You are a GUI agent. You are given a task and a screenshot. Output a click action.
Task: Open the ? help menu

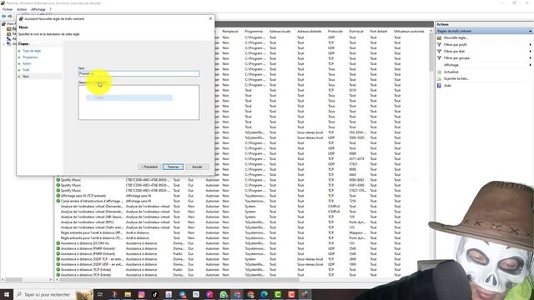coord(50,9)
